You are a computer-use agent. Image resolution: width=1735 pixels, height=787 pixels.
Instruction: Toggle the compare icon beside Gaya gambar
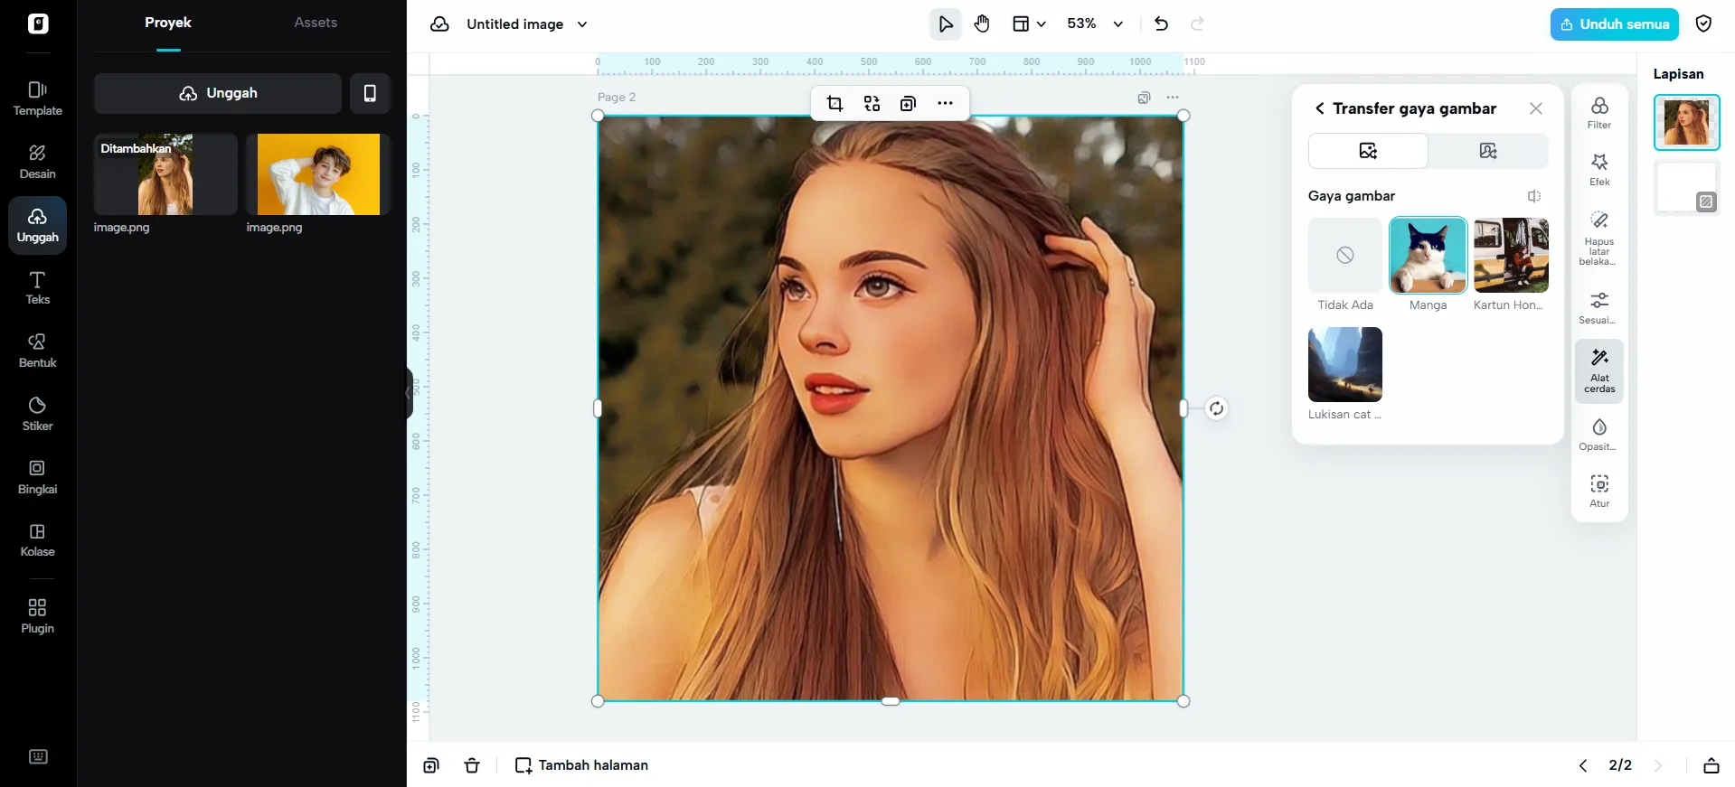tap(1533, 196)
